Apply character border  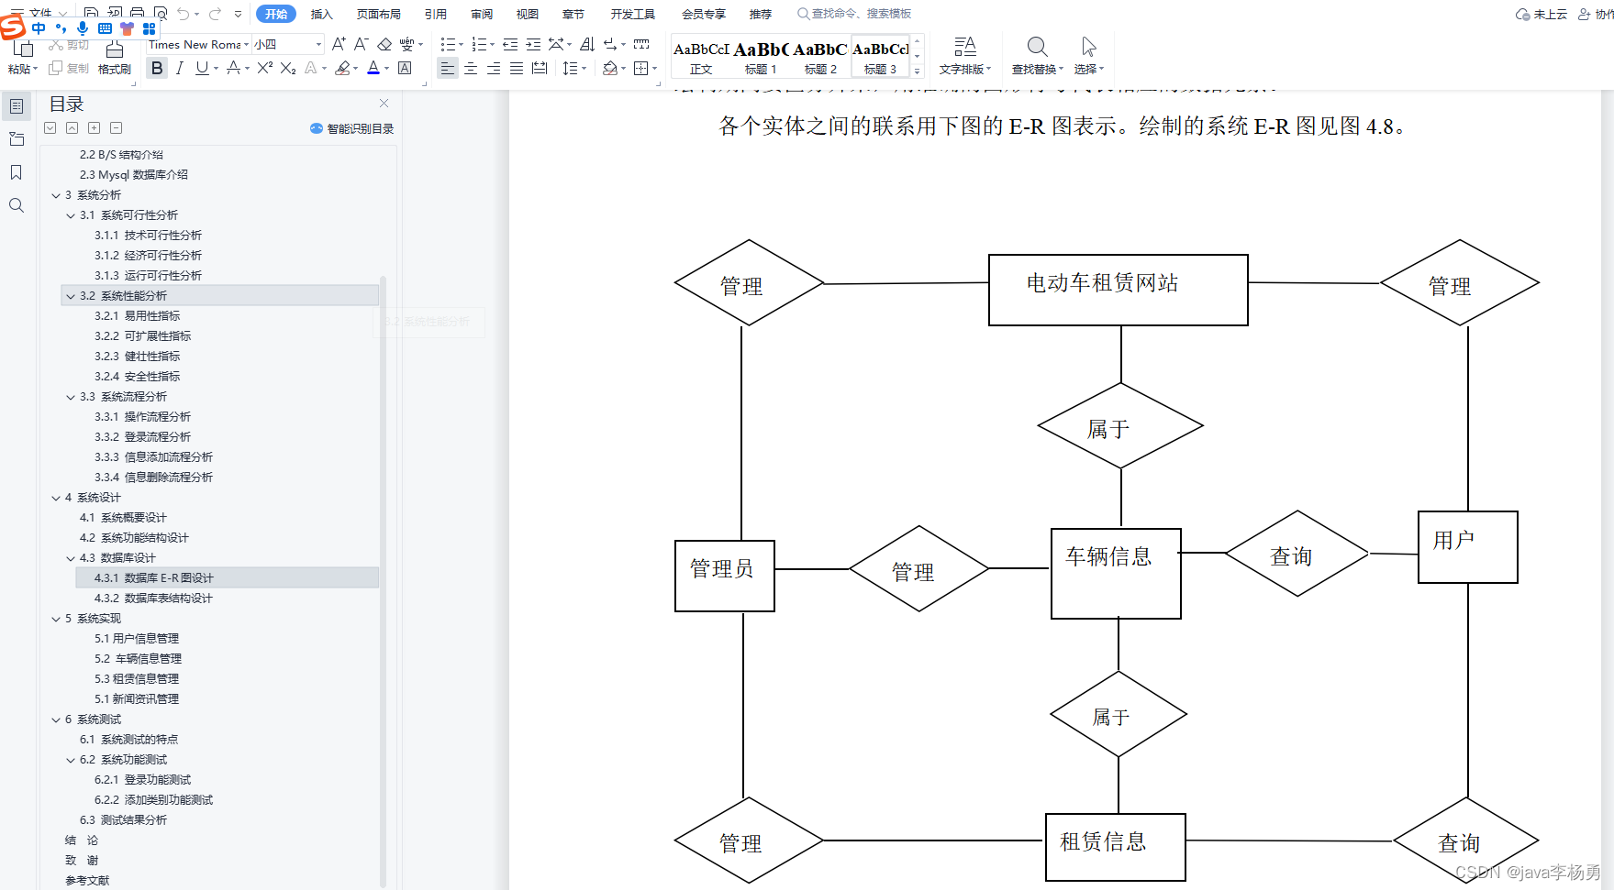click(405, 68)
